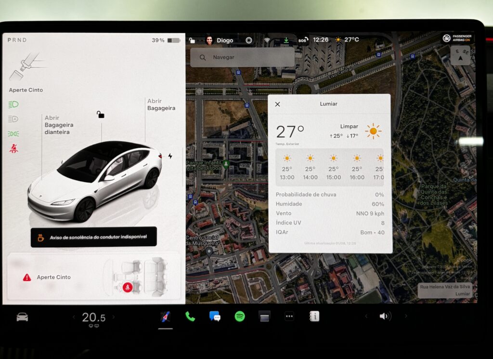Open the Spotify app in the dock
This screenshot has height=359, width=493.
[240, 317]
